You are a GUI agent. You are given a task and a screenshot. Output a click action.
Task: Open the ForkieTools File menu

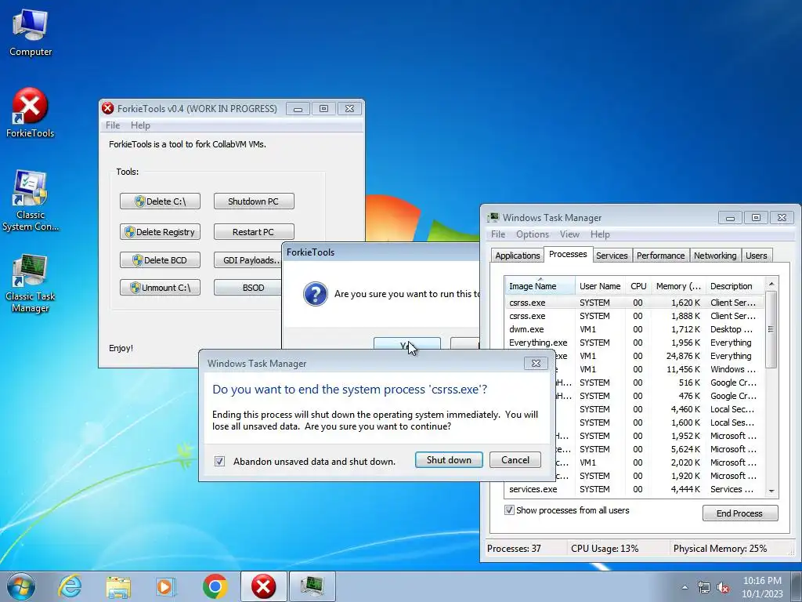pos(113,125)
